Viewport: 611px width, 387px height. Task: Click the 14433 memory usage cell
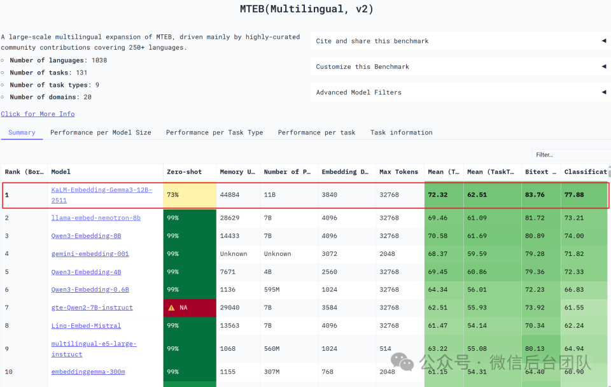point(238,236)
